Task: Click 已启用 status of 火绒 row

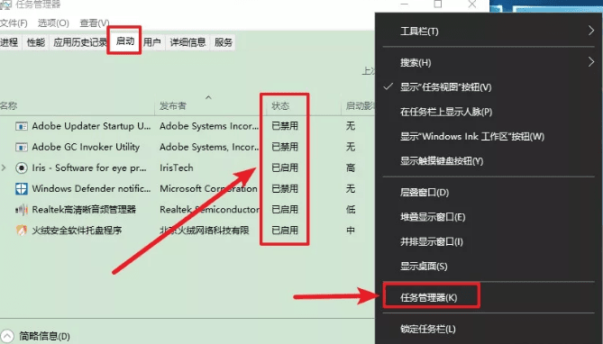Action: 285,231
